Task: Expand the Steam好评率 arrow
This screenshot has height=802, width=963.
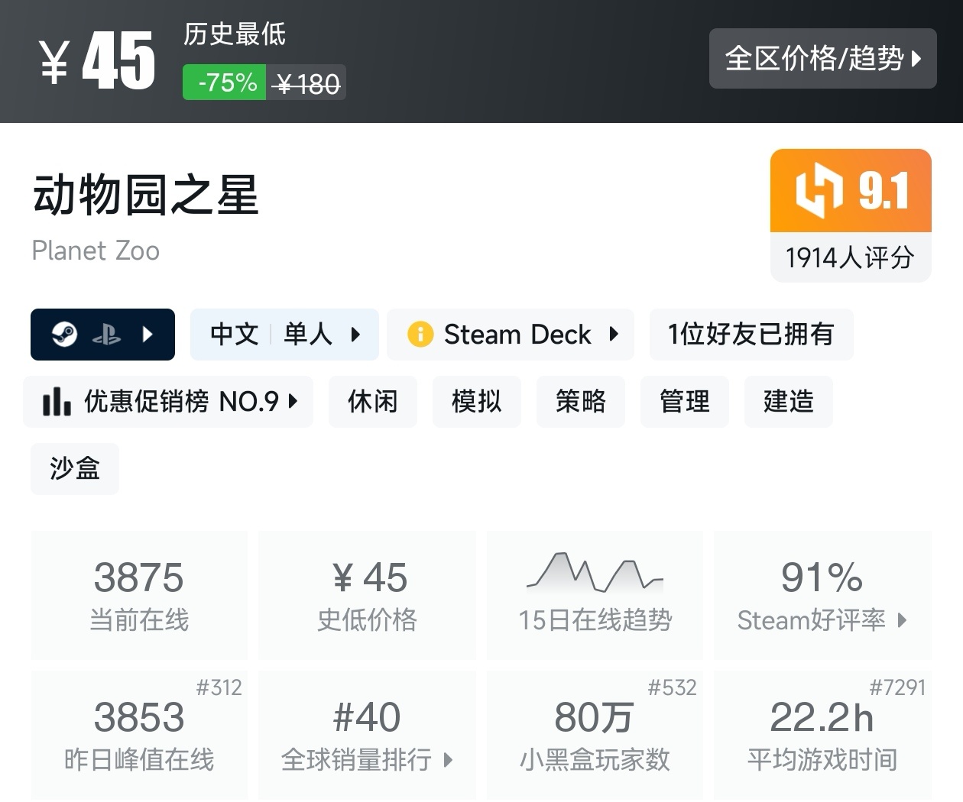Action: pyautogui.click(x=902, y=620)
